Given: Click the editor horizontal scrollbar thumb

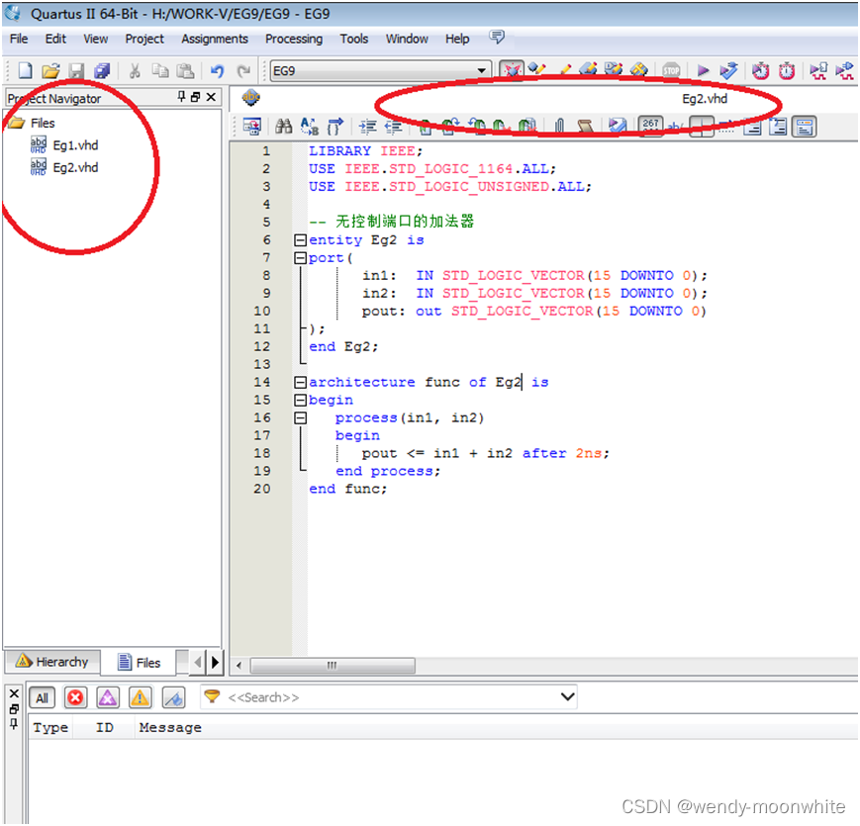Looking at the screenshot, I should [x=333, y=666].
